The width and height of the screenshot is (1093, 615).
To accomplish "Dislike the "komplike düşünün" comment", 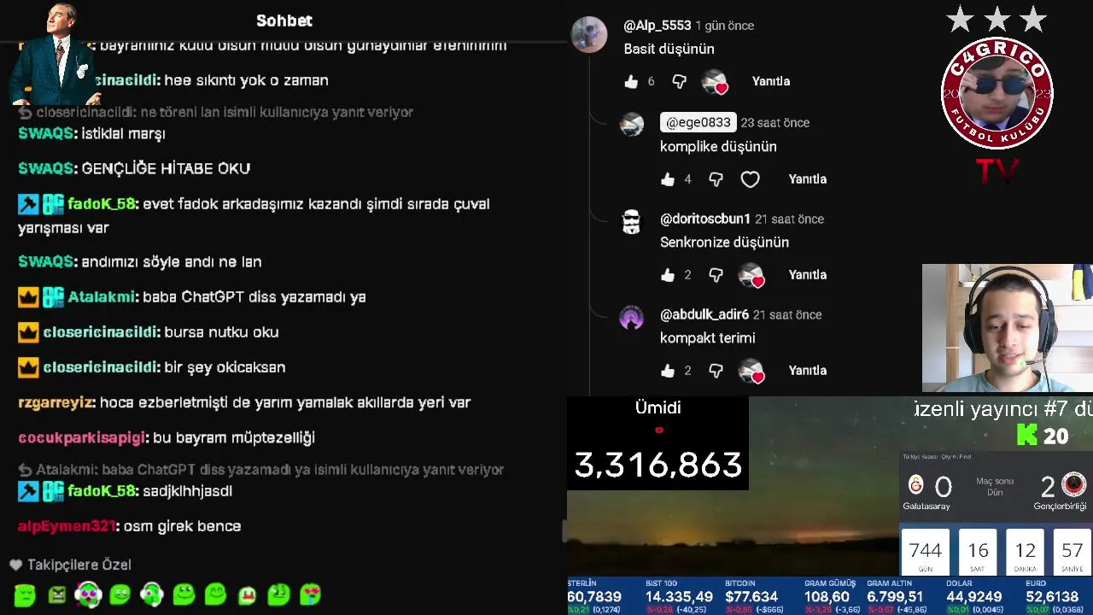I will [x=716, y=179].
